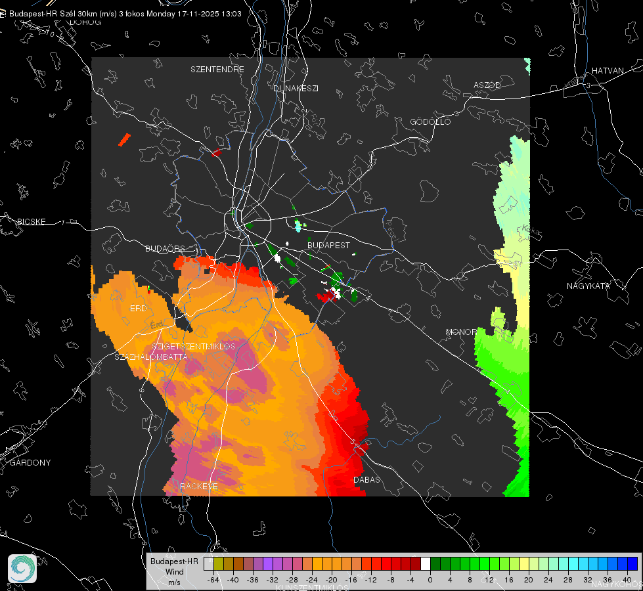The width and height of the screenshot is (643, 591).
Task: Click the RACKEVE map label
Action: point(199,487)
